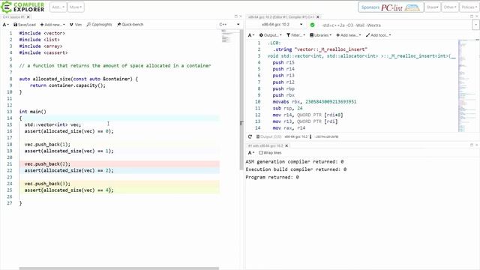Maximize the compiler output pane
The image size is (480, 270).
click(472, 16)
